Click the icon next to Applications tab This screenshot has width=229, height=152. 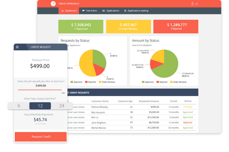tap(103, 11)
